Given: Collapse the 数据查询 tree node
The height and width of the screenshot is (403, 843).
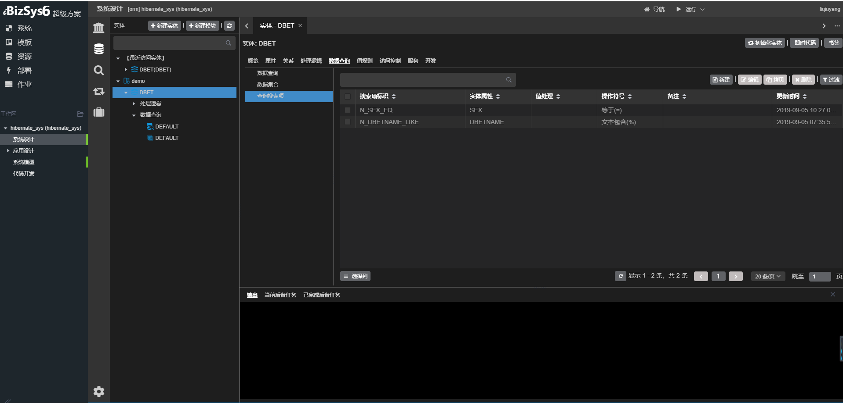Looking at the screenshot, I should coord(134,115).
